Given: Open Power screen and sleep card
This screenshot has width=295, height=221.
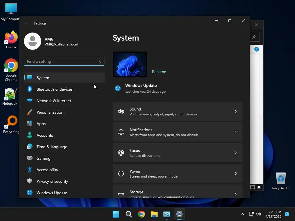Looking at the screenshot, I should point(177,174).
